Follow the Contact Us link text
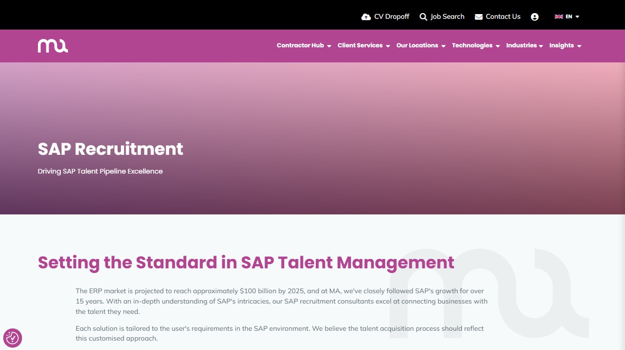Screen dimensions: 625x350 (x=503, y=16)
